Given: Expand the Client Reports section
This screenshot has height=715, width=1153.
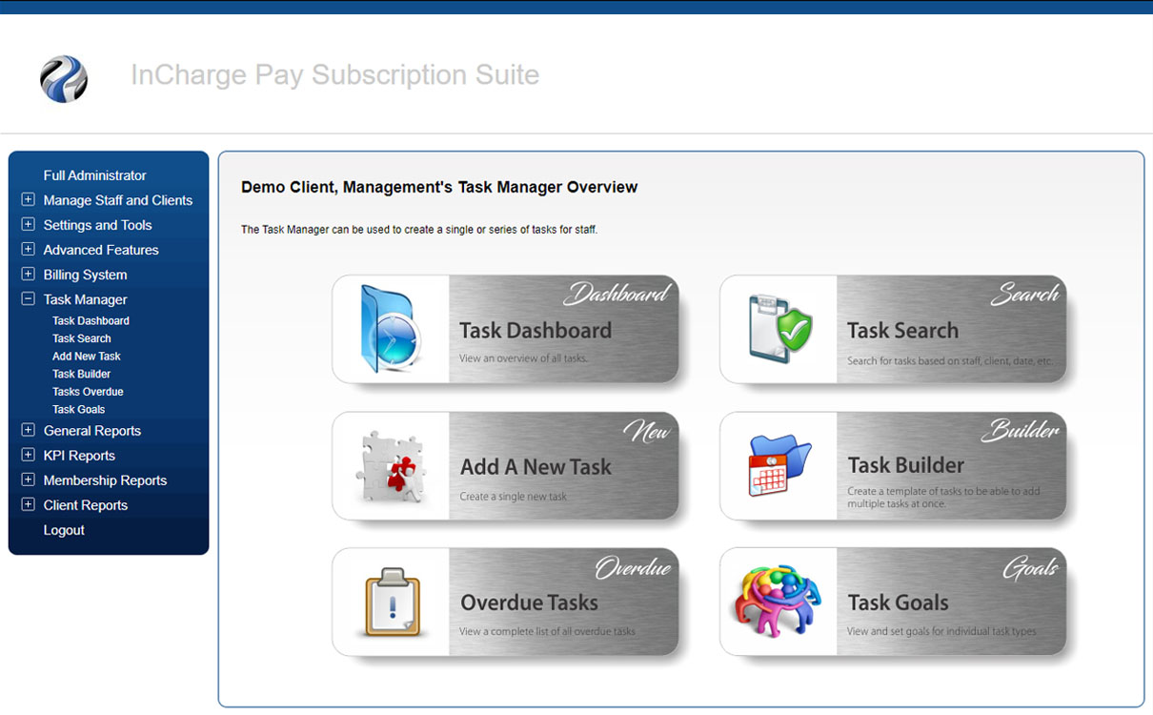Looking at the screenshot, I should (x=28, y=505).
